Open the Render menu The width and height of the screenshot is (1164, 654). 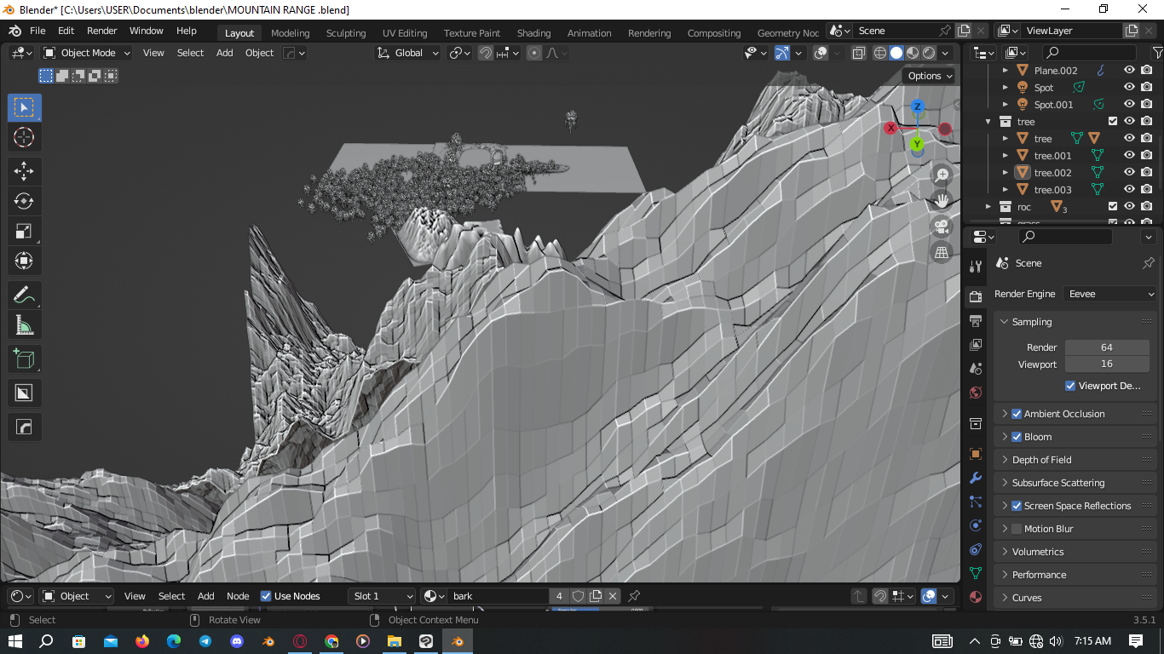coord(102,31)
